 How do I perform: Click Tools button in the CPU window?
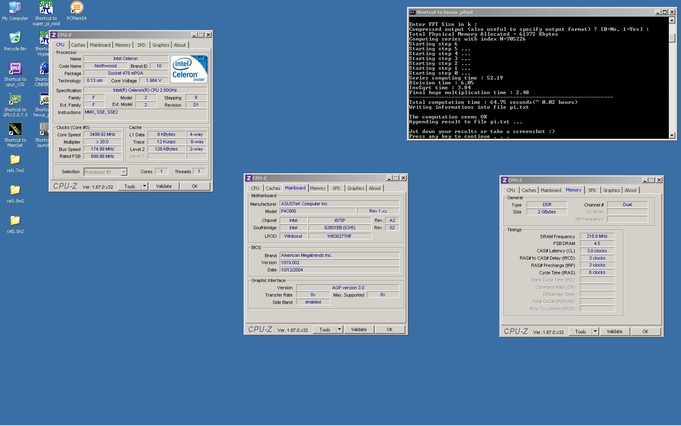(130, 186)
